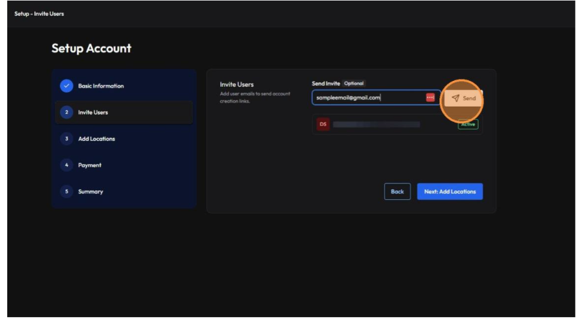Viewport: 576px width, 323px height.
Task: Click the 'Invite Users' panel heading text
Action: coord(237,84)
